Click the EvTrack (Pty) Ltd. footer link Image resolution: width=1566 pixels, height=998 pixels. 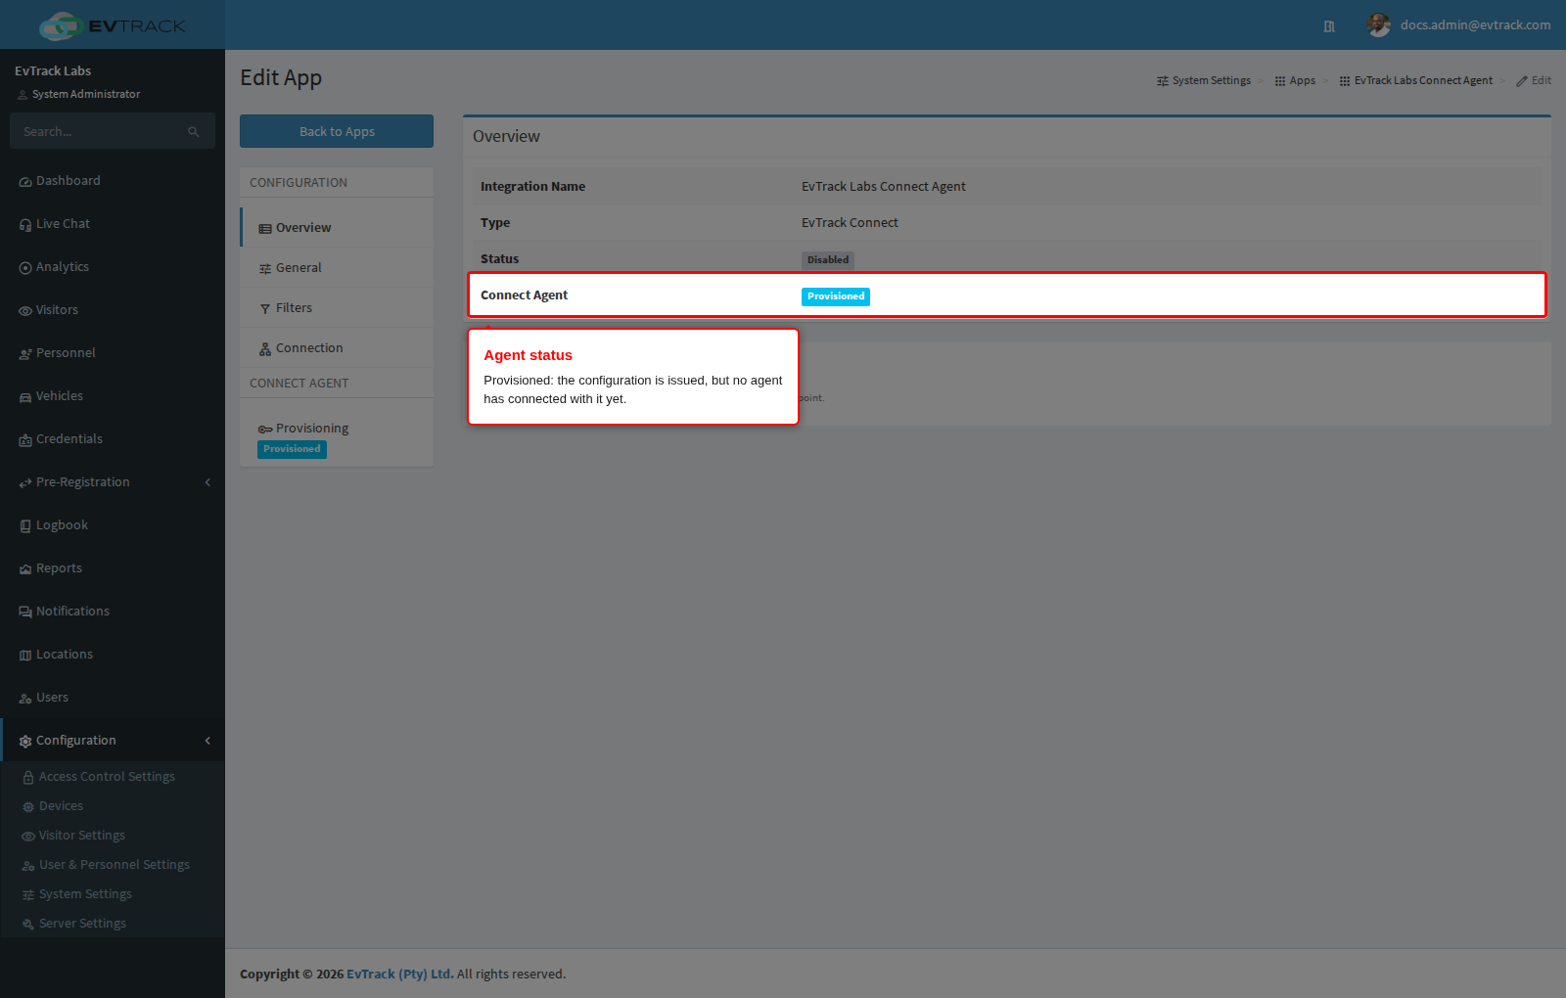(399, 975)
